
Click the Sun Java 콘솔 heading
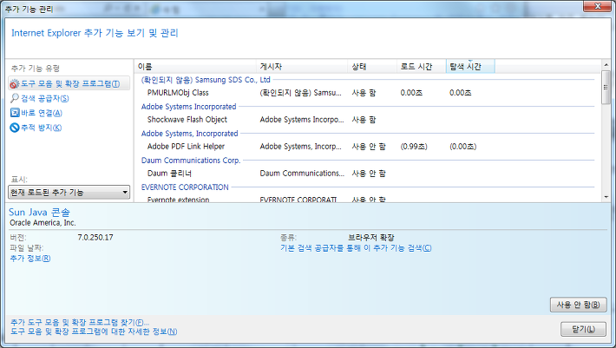pos(39,212)
